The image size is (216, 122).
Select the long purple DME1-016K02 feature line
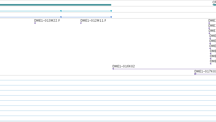pyautogui.click(x=164, y=69)
